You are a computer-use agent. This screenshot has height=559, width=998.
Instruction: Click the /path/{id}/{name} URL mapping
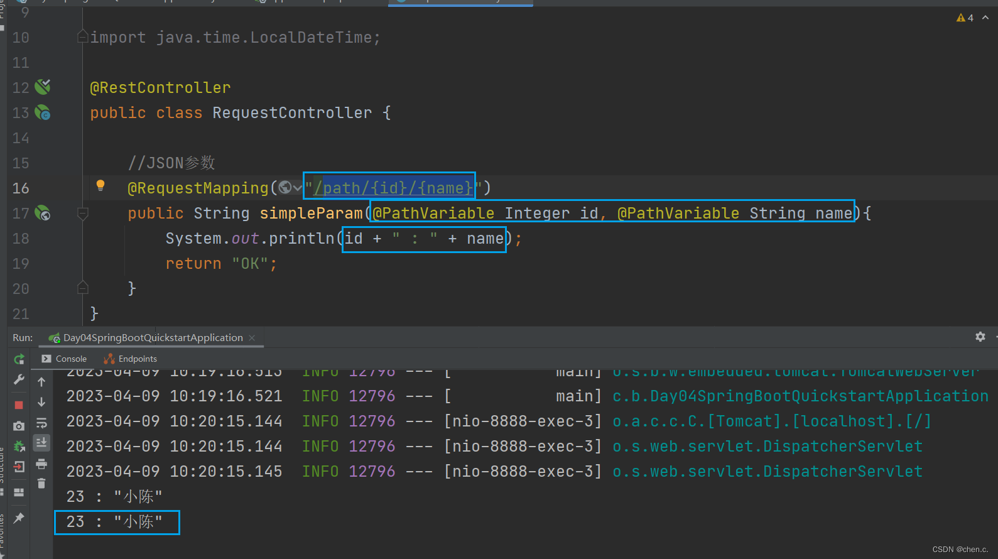coord(393,188)
